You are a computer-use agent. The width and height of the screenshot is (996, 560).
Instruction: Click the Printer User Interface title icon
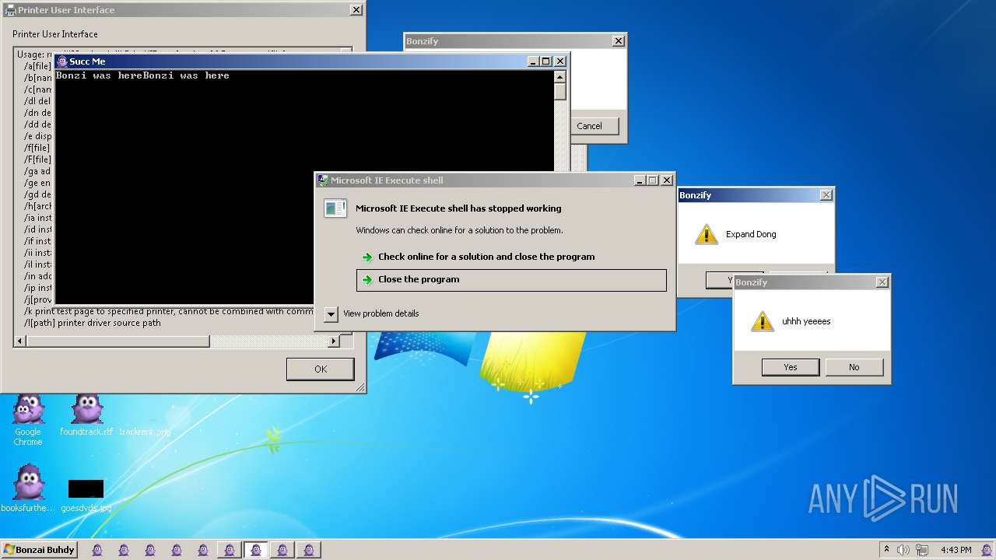(10, 10)
